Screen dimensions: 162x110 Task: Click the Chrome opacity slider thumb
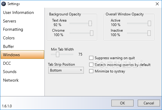92,33
